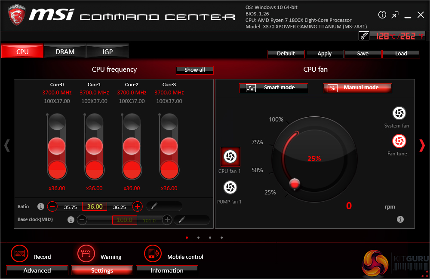Click Core3 x36.00 multiplier label

169,188
